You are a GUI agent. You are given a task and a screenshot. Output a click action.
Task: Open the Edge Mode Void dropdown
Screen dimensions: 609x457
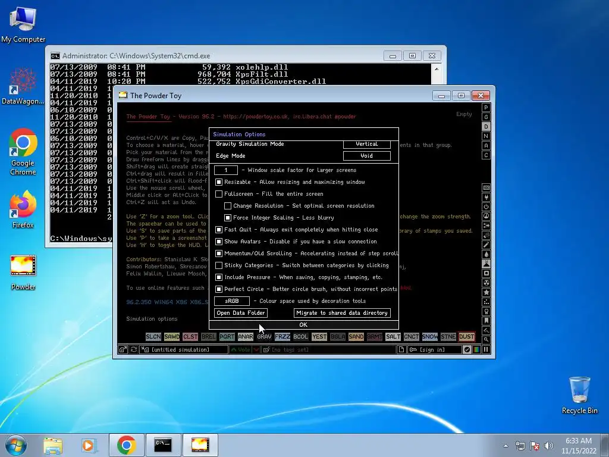(x=366, y=156)
